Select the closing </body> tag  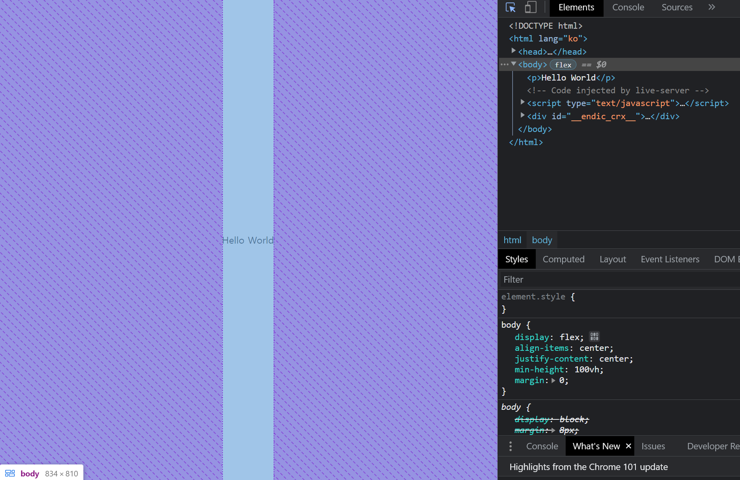[535, 129]
